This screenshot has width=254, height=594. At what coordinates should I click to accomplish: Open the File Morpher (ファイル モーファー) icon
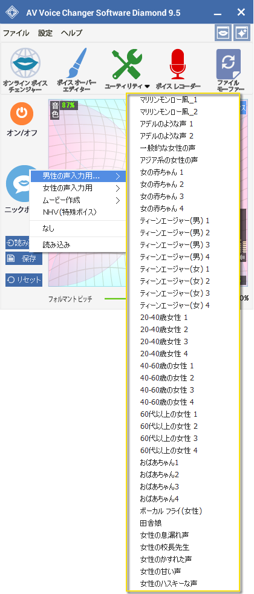pyautogui.click(x=228, y=64)
